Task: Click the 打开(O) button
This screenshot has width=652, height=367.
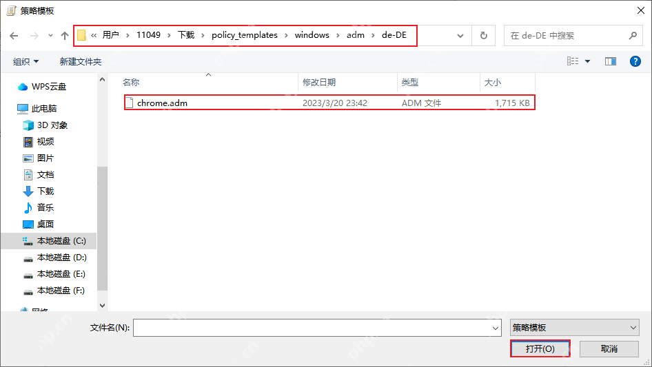Action: coord(540,348)
